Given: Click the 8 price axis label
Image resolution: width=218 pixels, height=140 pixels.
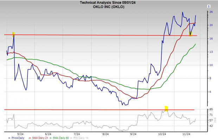Looking at the screenshot, I should pos(210,78).
